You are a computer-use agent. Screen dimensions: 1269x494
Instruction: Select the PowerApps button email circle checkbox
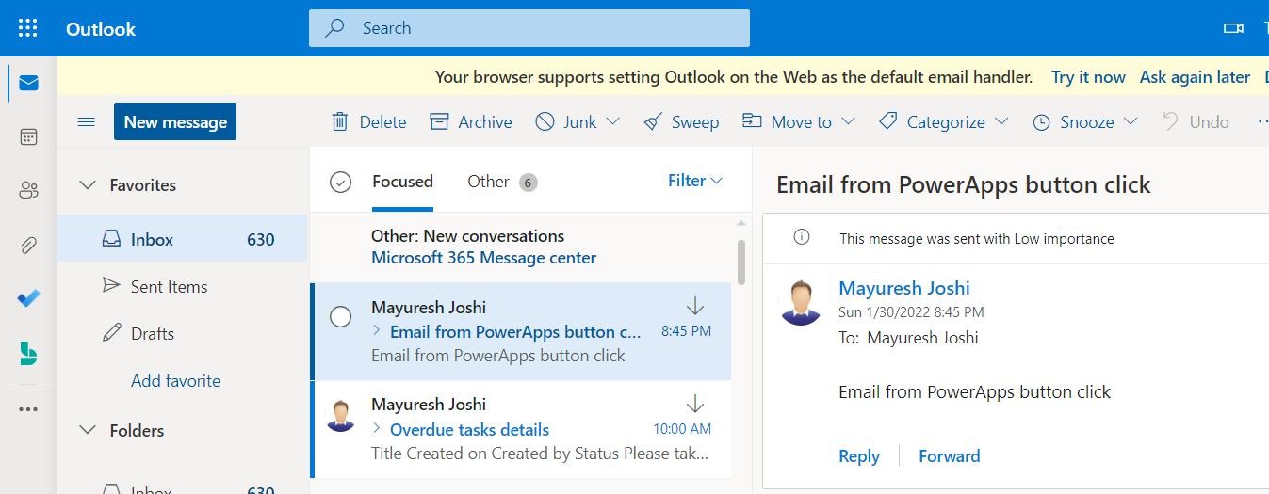click(x=341, y=317)
